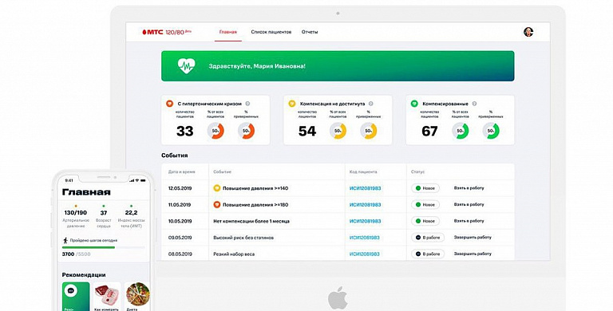Click 'Повышение давления >=140' event text

255,188
